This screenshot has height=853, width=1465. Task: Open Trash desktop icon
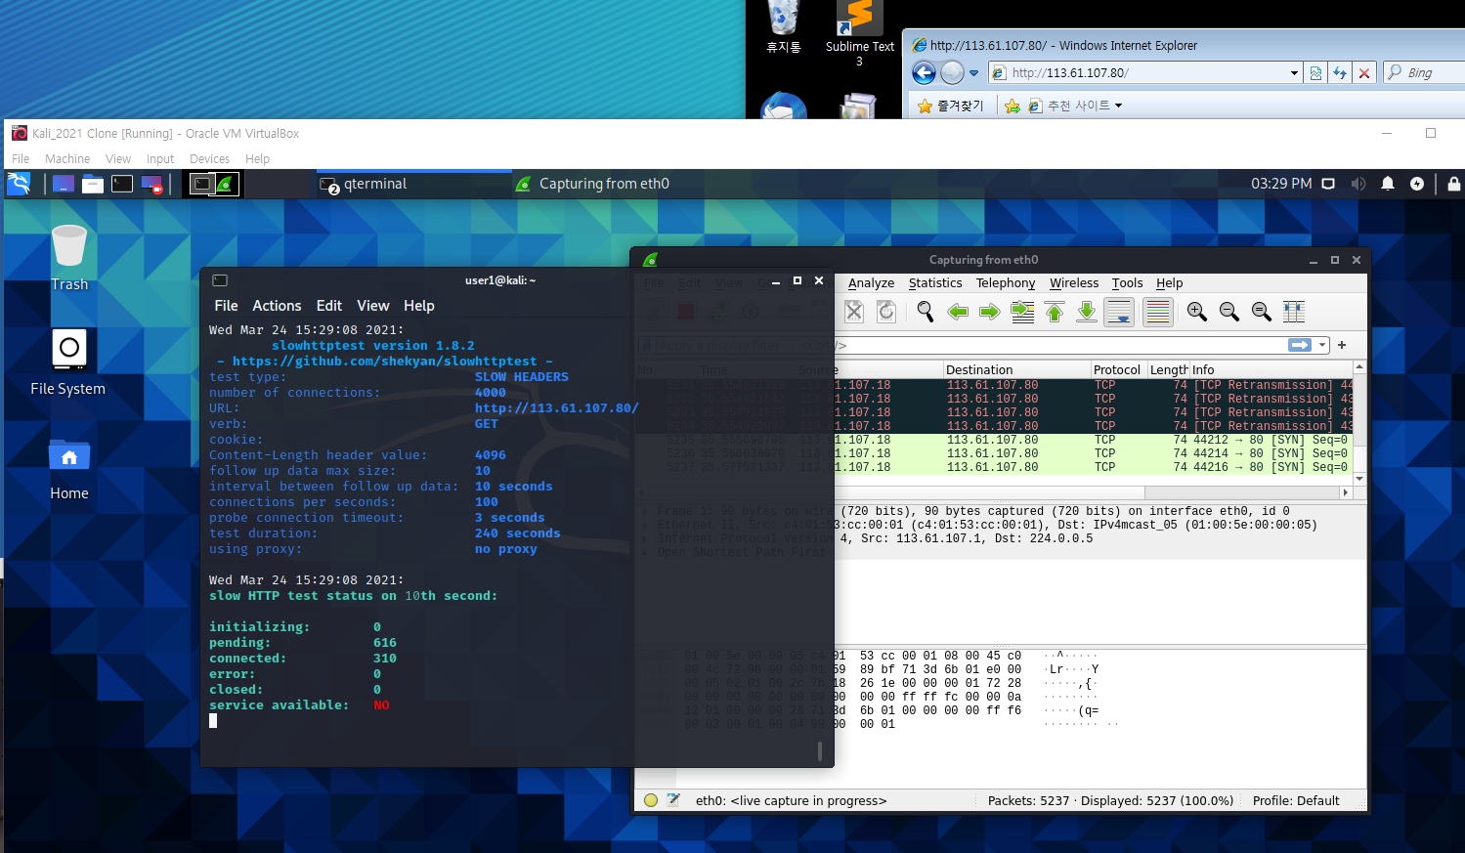69,257
